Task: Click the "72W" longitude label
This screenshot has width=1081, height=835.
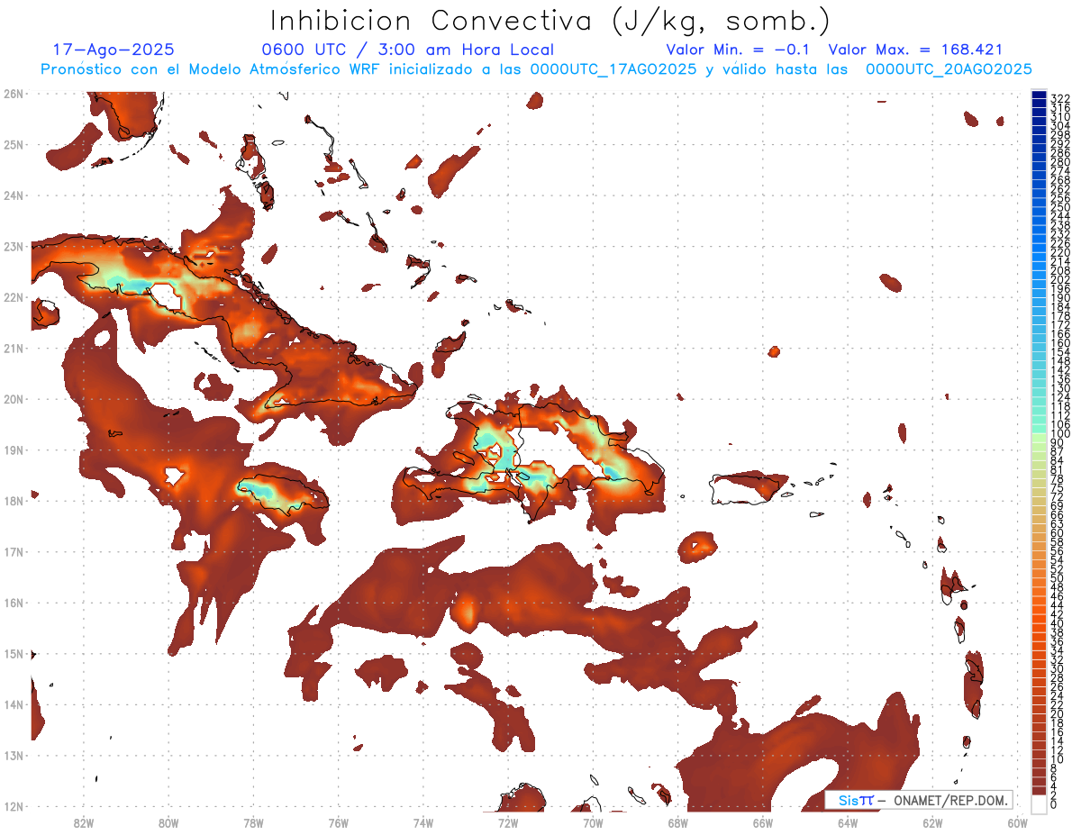Action: [x=508, y=821]
